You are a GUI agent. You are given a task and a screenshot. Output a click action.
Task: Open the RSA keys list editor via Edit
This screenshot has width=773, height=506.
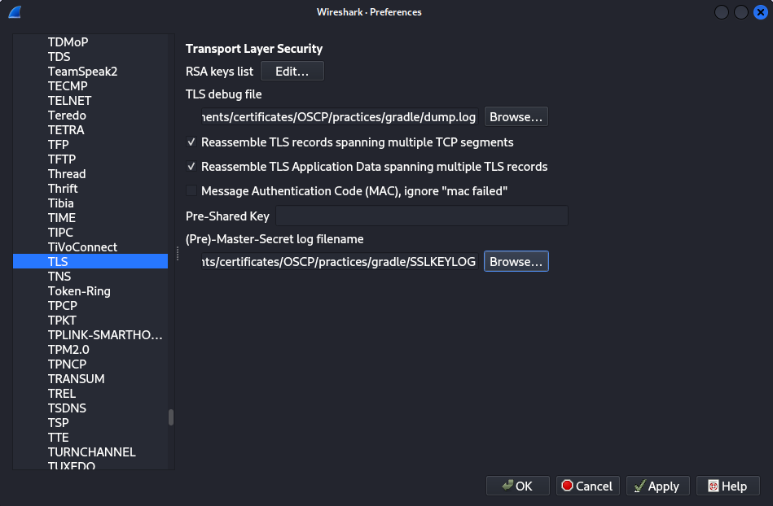[x=292, y=71]
